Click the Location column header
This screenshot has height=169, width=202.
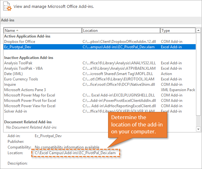coord(121,31)
